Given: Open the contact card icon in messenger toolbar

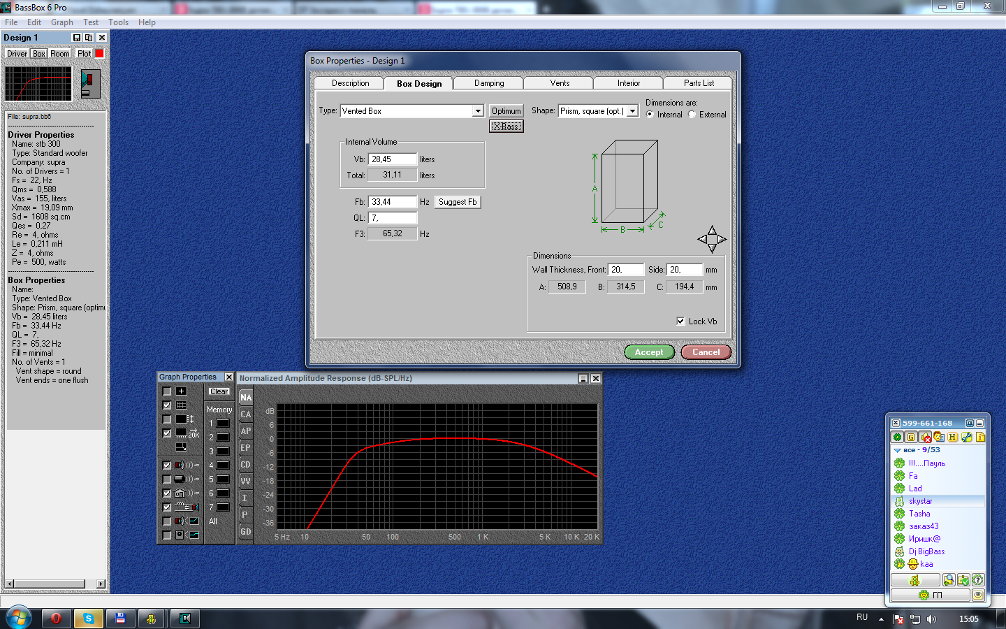Looking at the screenshot, I should click(x=938, y=437).
